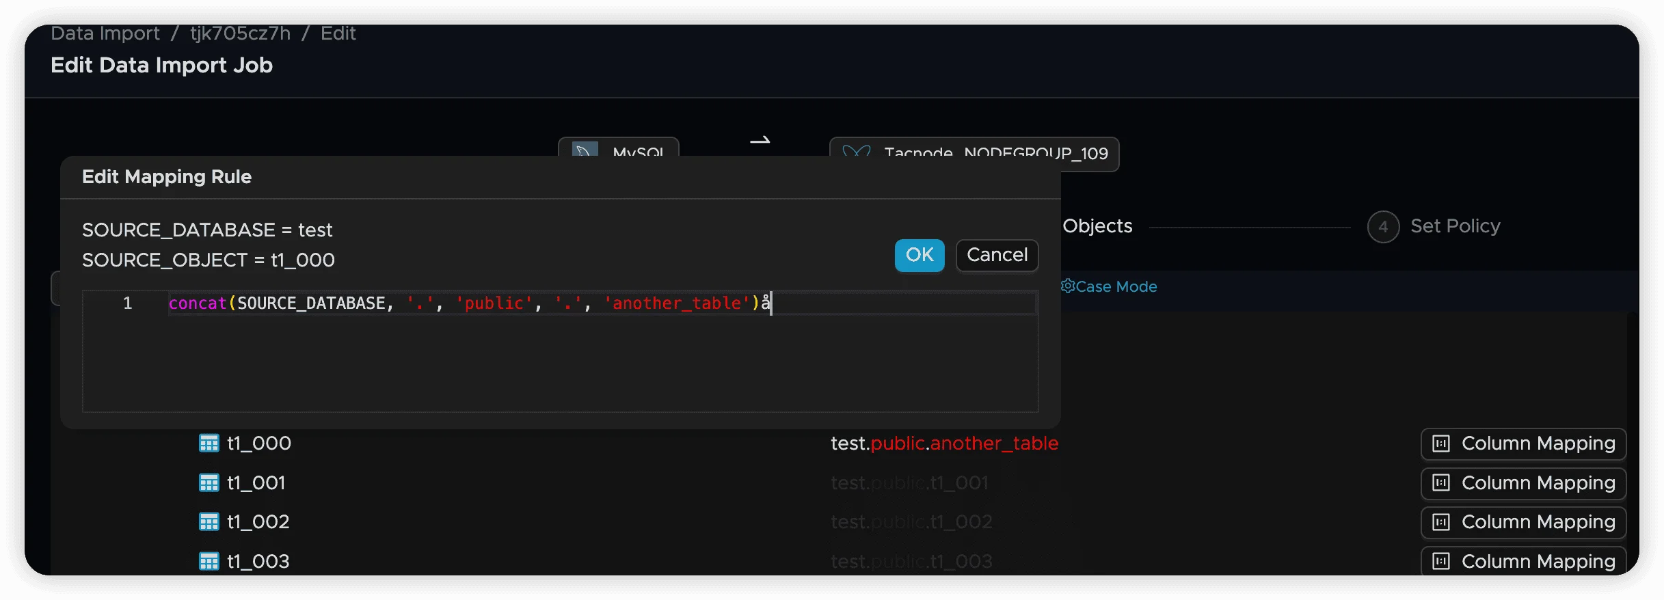Screen dimensions: 1664x600
Task: Click the Tacnode target node icon
Action: tap(856, 152)
